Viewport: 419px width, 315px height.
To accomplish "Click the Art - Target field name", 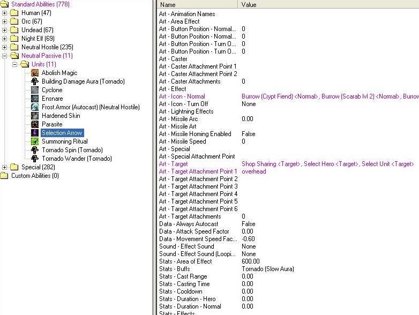I will 174,164.
